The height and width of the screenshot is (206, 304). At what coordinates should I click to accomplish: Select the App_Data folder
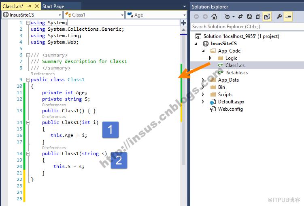click(228, 80)
